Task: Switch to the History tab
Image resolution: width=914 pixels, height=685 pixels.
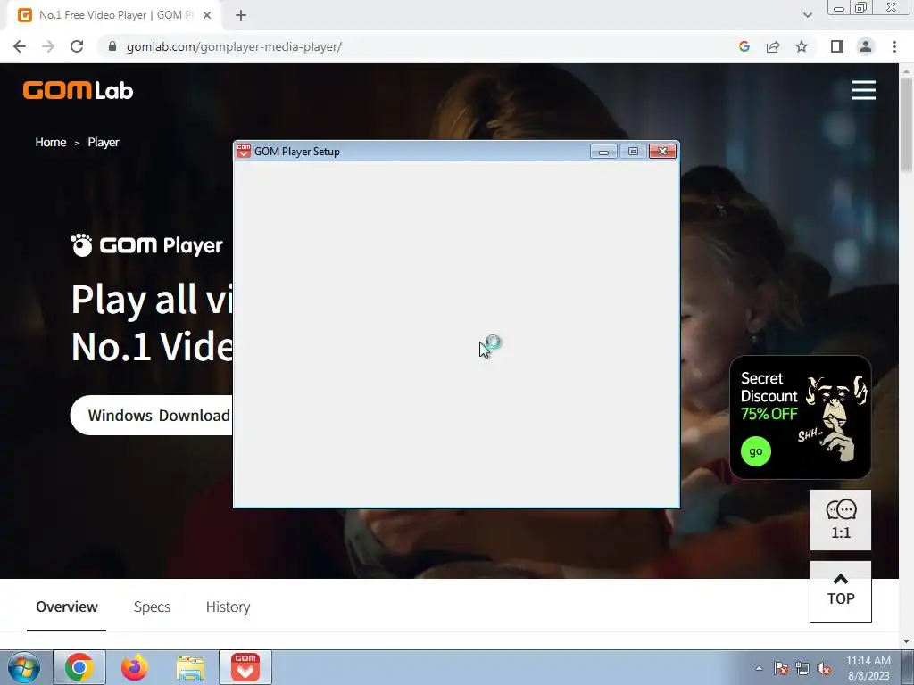Action: (x=228, y=607)
